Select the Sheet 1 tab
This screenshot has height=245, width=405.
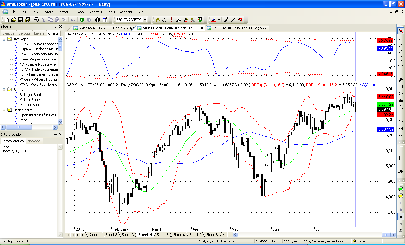(x=95, y=235)
